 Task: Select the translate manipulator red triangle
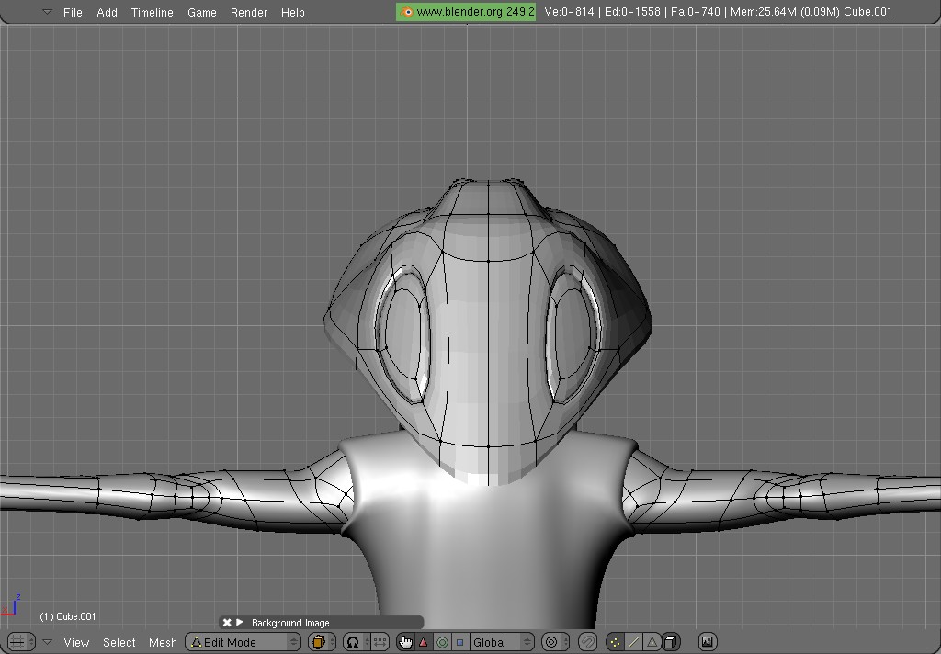tap(424, 642)
